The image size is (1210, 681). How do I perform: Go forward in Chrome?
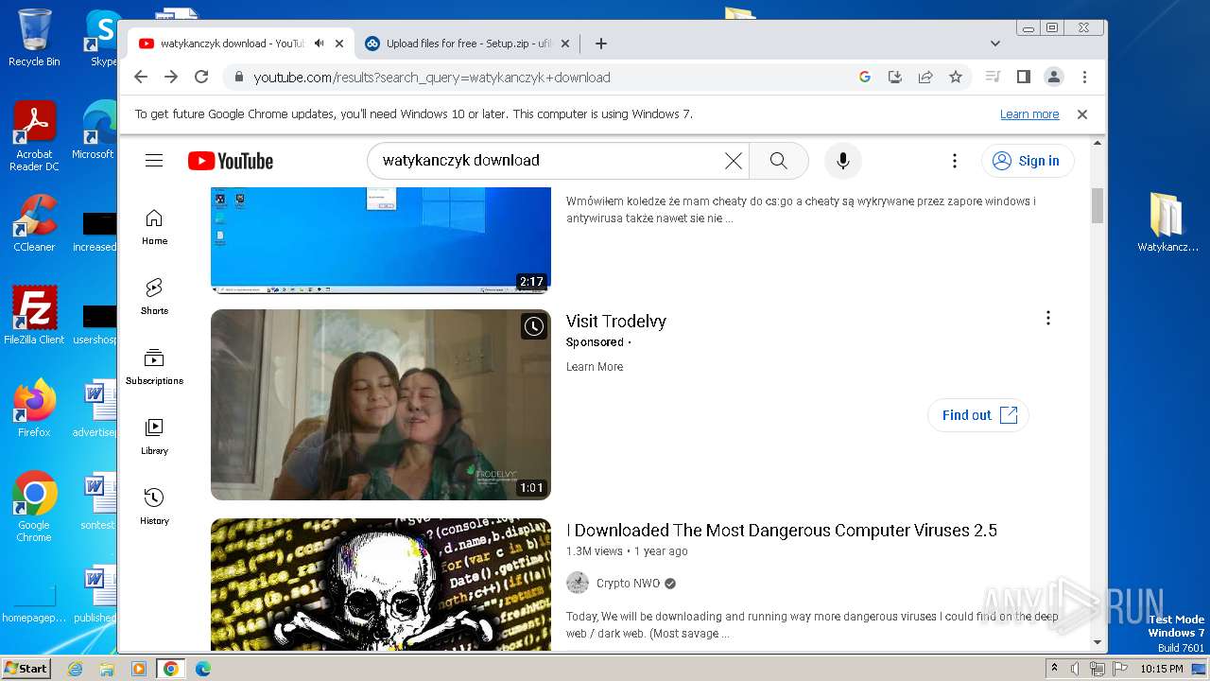pyautogui.click(x=171, y=78)
